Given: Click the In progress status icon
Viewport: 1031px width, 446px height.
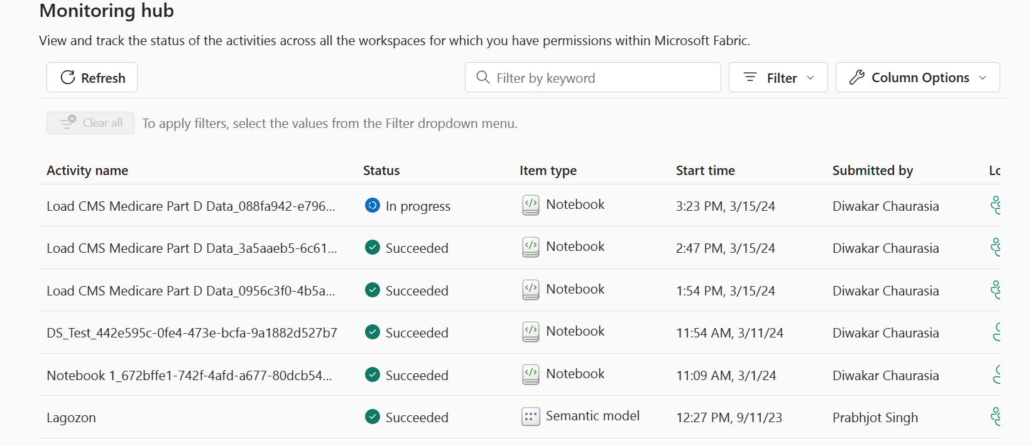Looking at the screenshot, I should 373,205.
